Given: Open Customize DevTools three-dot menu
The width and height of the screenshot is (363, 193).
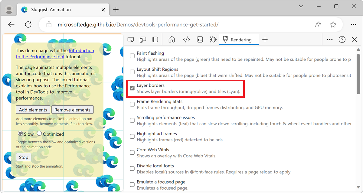Looking at the screenshot, I should (x=330, y=40).
